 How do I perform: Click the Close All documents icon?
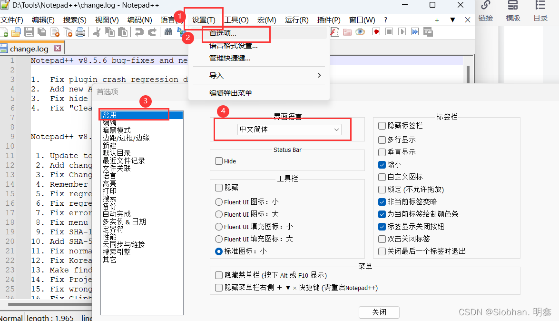coord(68,32)
